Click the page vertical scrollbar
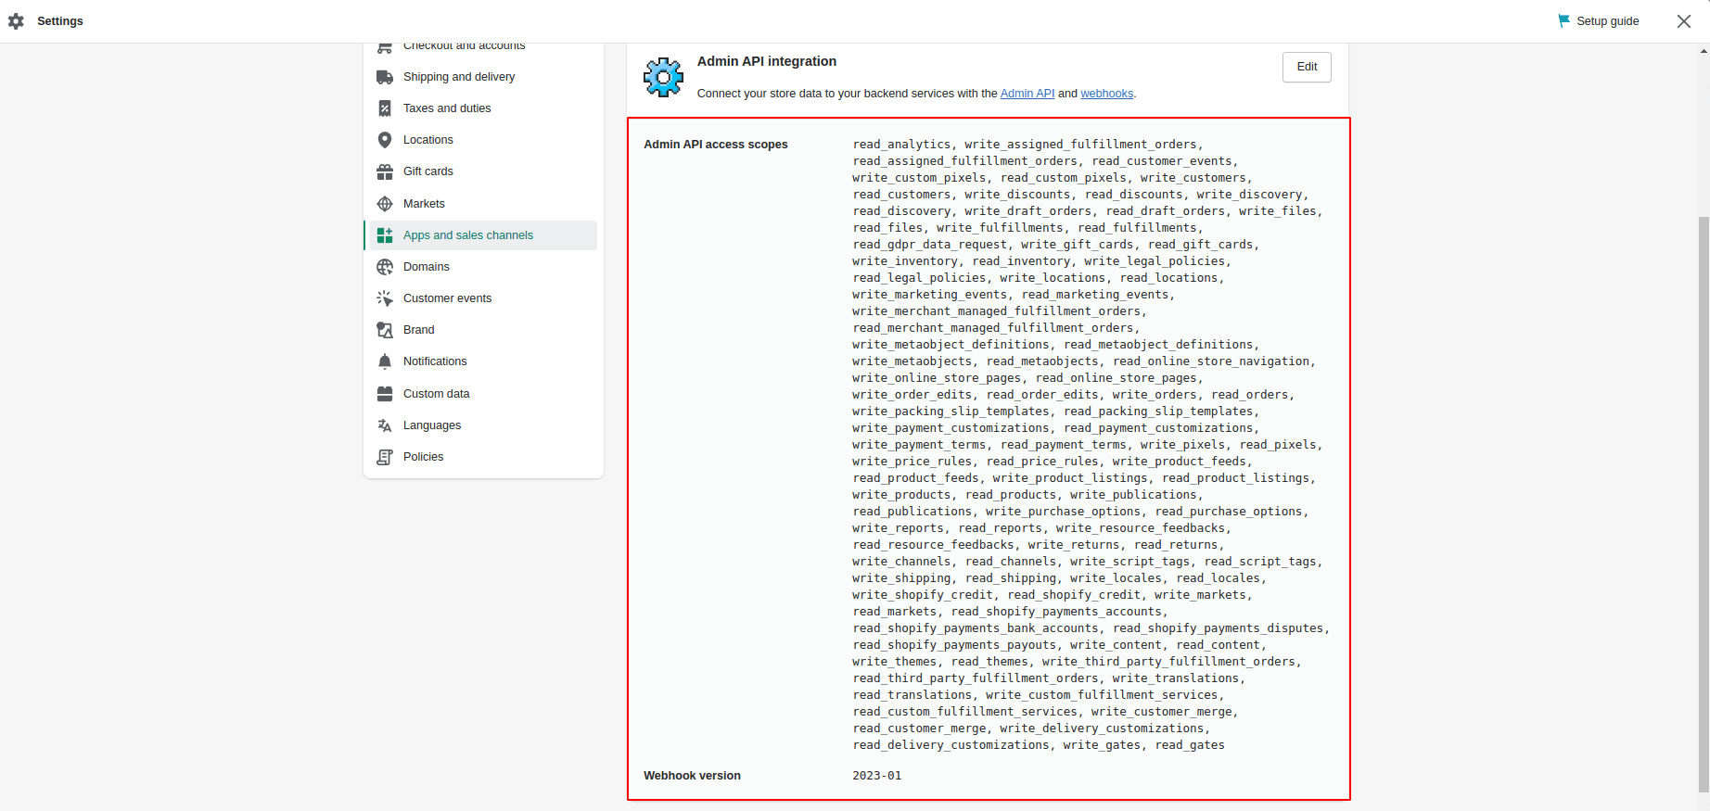This screenshot has width=1710, height=811. 1704,503
